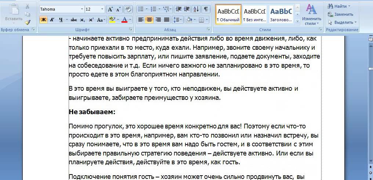Click the Sort A-Я icon
The width and height of the screenshot is (373, 180).
coord(196,9)
